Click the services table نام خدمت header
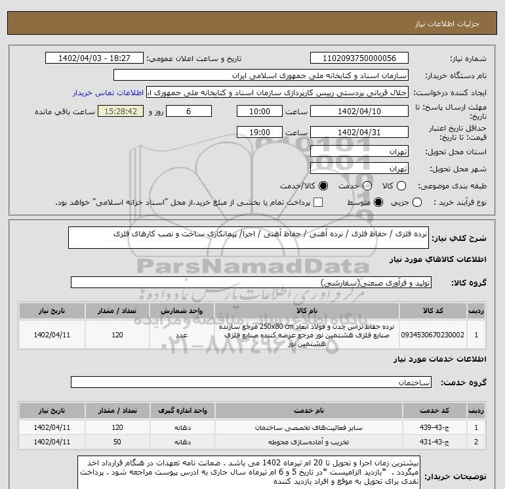 (308, 410)
